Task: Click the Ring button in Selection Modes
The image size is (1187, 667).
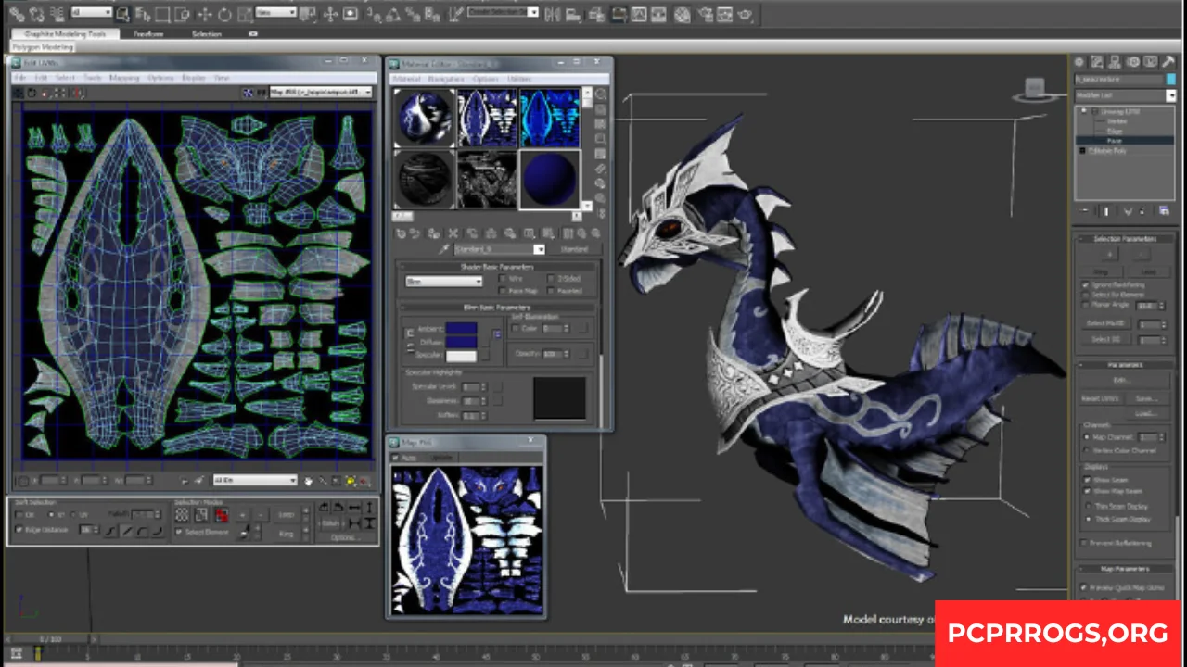Action: (x=287, y=534)
